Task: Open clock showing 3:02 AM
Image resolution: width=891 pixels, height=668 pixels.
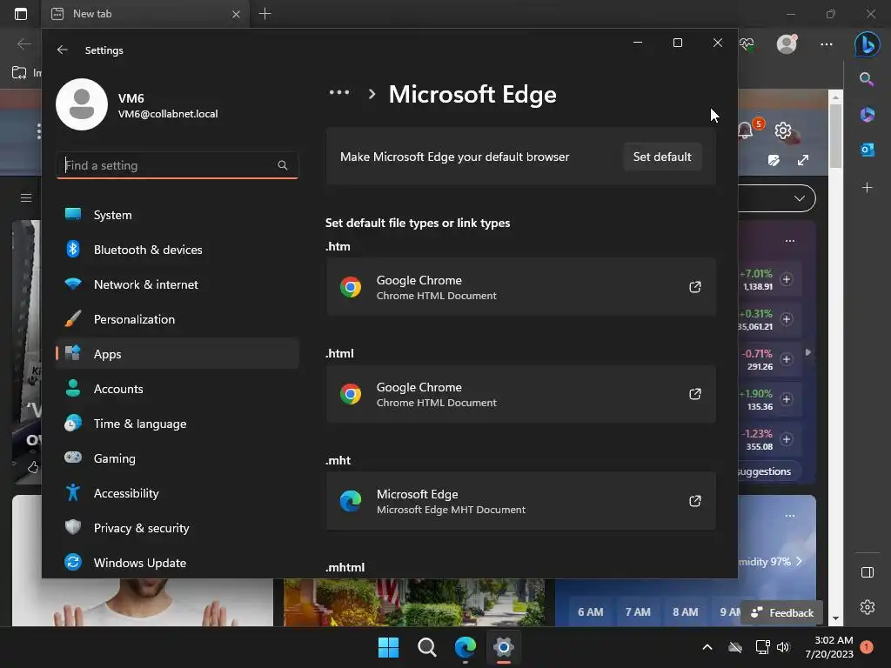Action: pyautogui.click(x=829, y=647)
